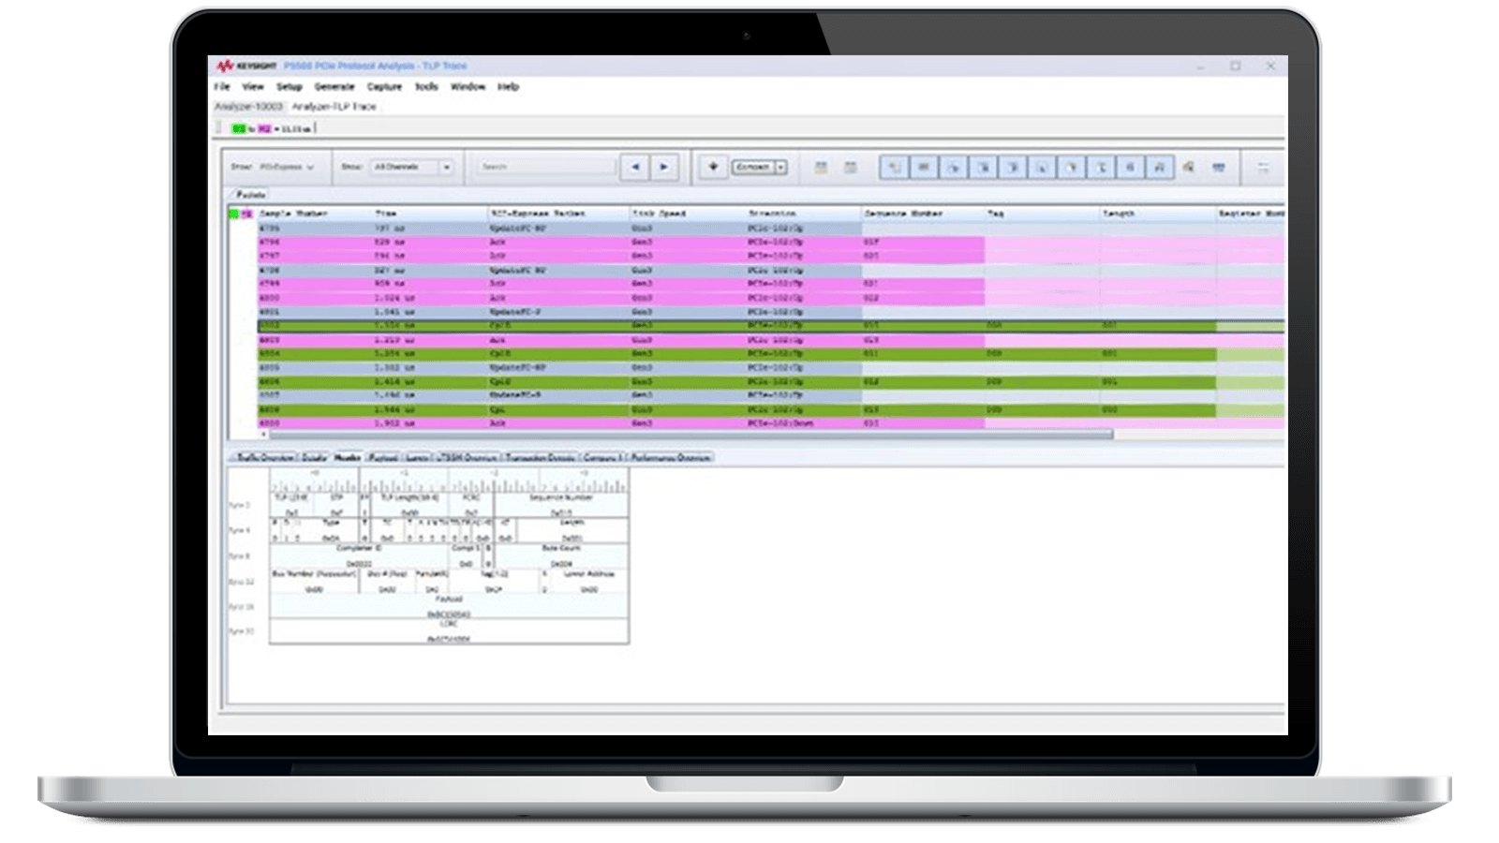Screen dimensions: 1499x843
Task: Click the downward filter arrow beside Compact
Action: (x=780, y=166)
